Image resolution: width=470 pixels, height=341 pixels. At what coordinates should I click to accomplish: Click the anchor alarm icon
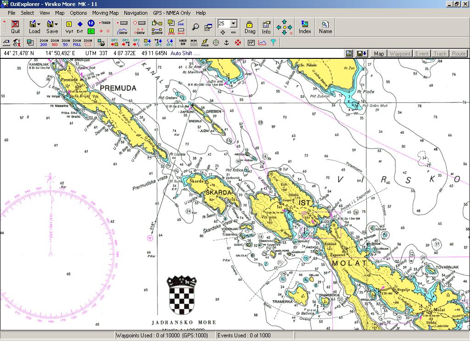tap(227, 43)
